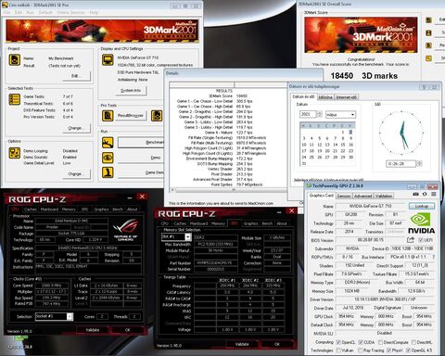
Task: Toggle the Vulkan checkbox in GPU-Z
Action: click(338, 350)
